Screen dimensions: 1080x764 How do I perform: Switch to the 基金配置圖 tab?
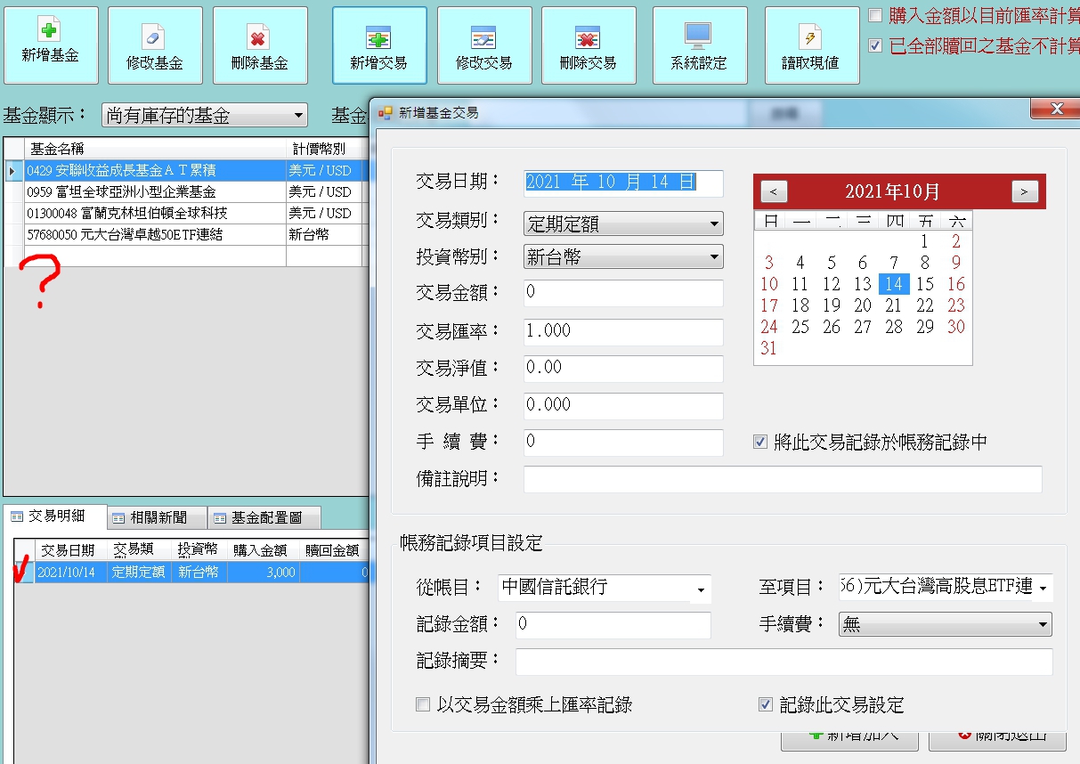(x=264, y=517)
